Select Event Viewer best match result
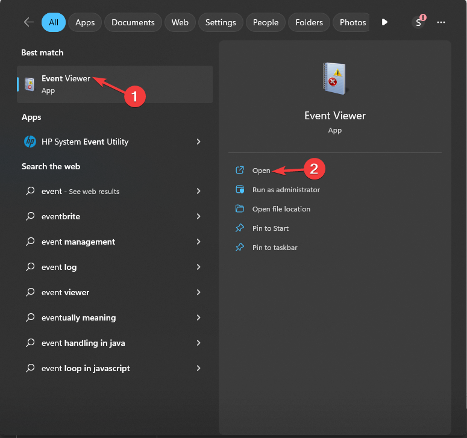 [114, 84]
